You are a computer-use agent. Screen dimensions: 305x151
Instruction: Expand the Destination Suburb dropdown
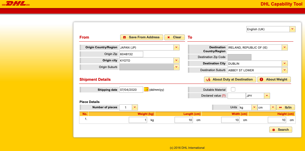pos(285,70)
